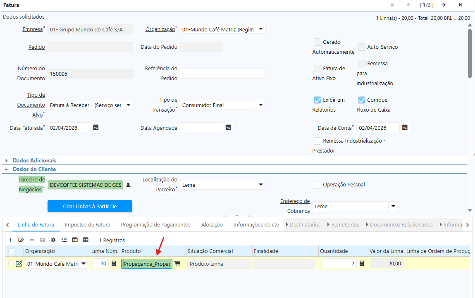This screenshot has width=475, height=298.
Task: Uncheck the Exibir em Relatórios checkbox
Action: (317, 100)
